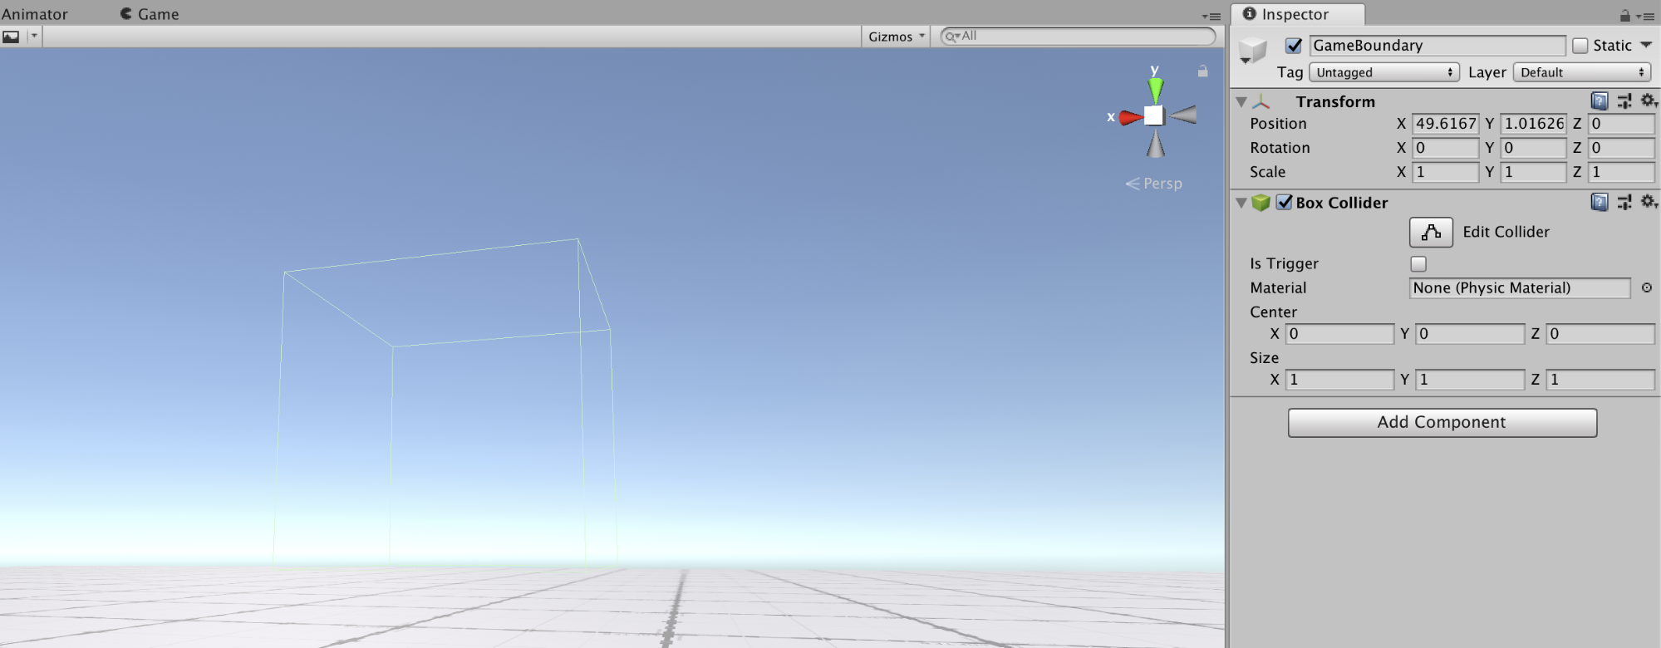The width and height of the screenshot is (1661, 648).
Task: Collapse the Transform component
Action: coord(1241,102)
